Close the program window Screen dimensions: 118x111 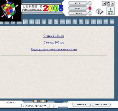112,4
